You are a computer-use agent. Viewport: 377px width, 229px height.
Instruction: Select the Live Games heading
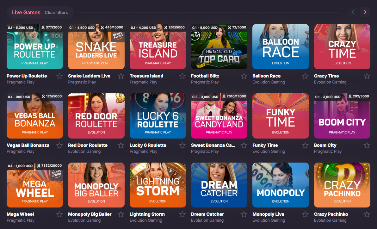26,13
